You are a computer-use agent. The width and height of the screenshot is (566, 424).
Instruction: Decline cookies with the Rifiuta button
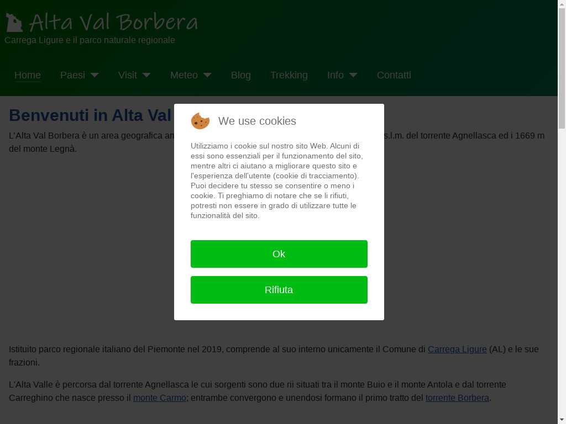(279, 290)
